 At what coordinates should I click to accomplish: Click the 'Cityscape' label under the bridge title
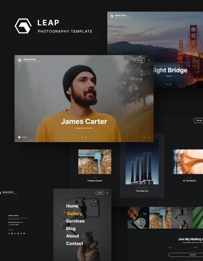click(169, 76)
